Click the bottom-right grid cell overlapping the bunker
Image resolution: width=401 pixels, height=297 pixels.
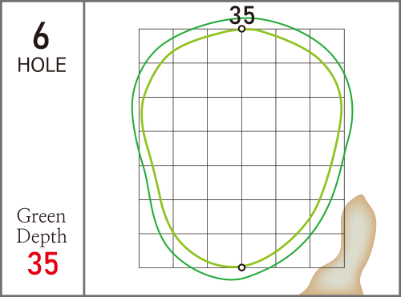click(x=327, y=251)
